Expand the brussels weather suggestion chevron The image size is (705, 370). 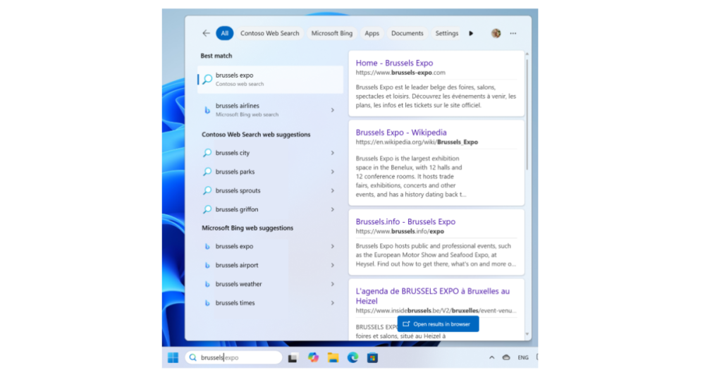333,284
